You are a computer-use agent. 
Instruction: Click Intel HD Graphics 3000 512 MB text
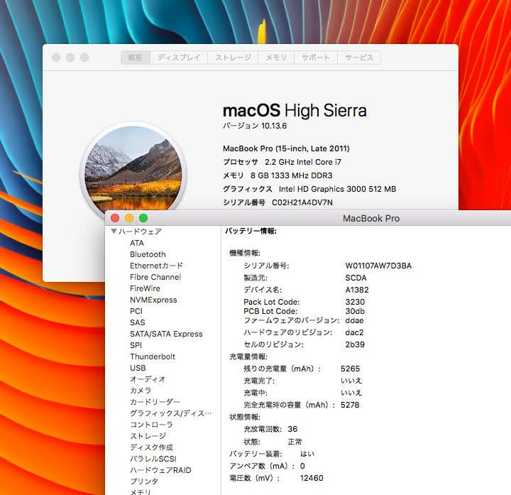point(337,189)
